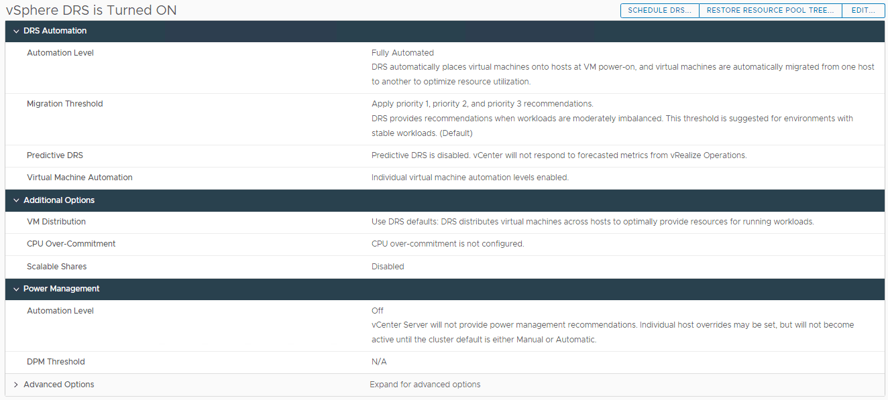Click Automation Level label under DRS Automation
888x400 pixels.
click(60, 53)
